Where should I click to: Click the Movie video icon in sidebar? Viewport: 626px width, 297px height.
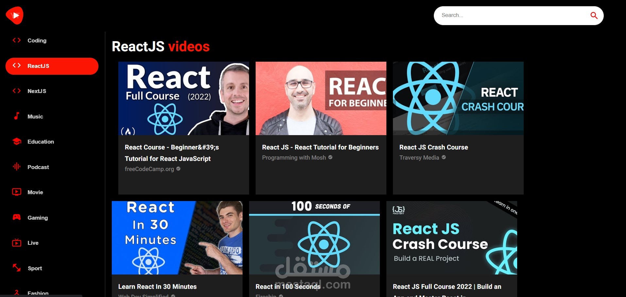point(17,192)
